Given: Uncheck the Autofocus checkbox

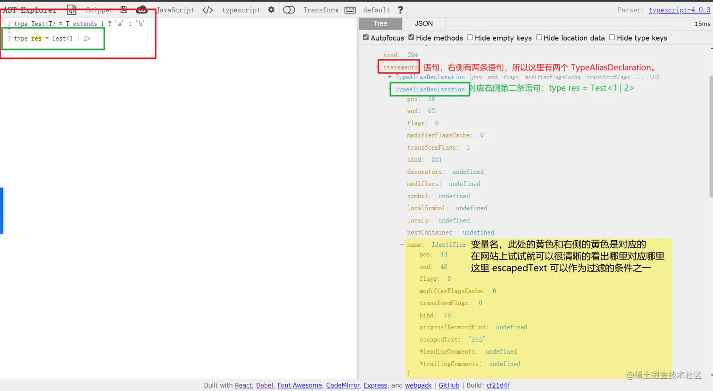Looking at the screenshot, I should 366,37.
